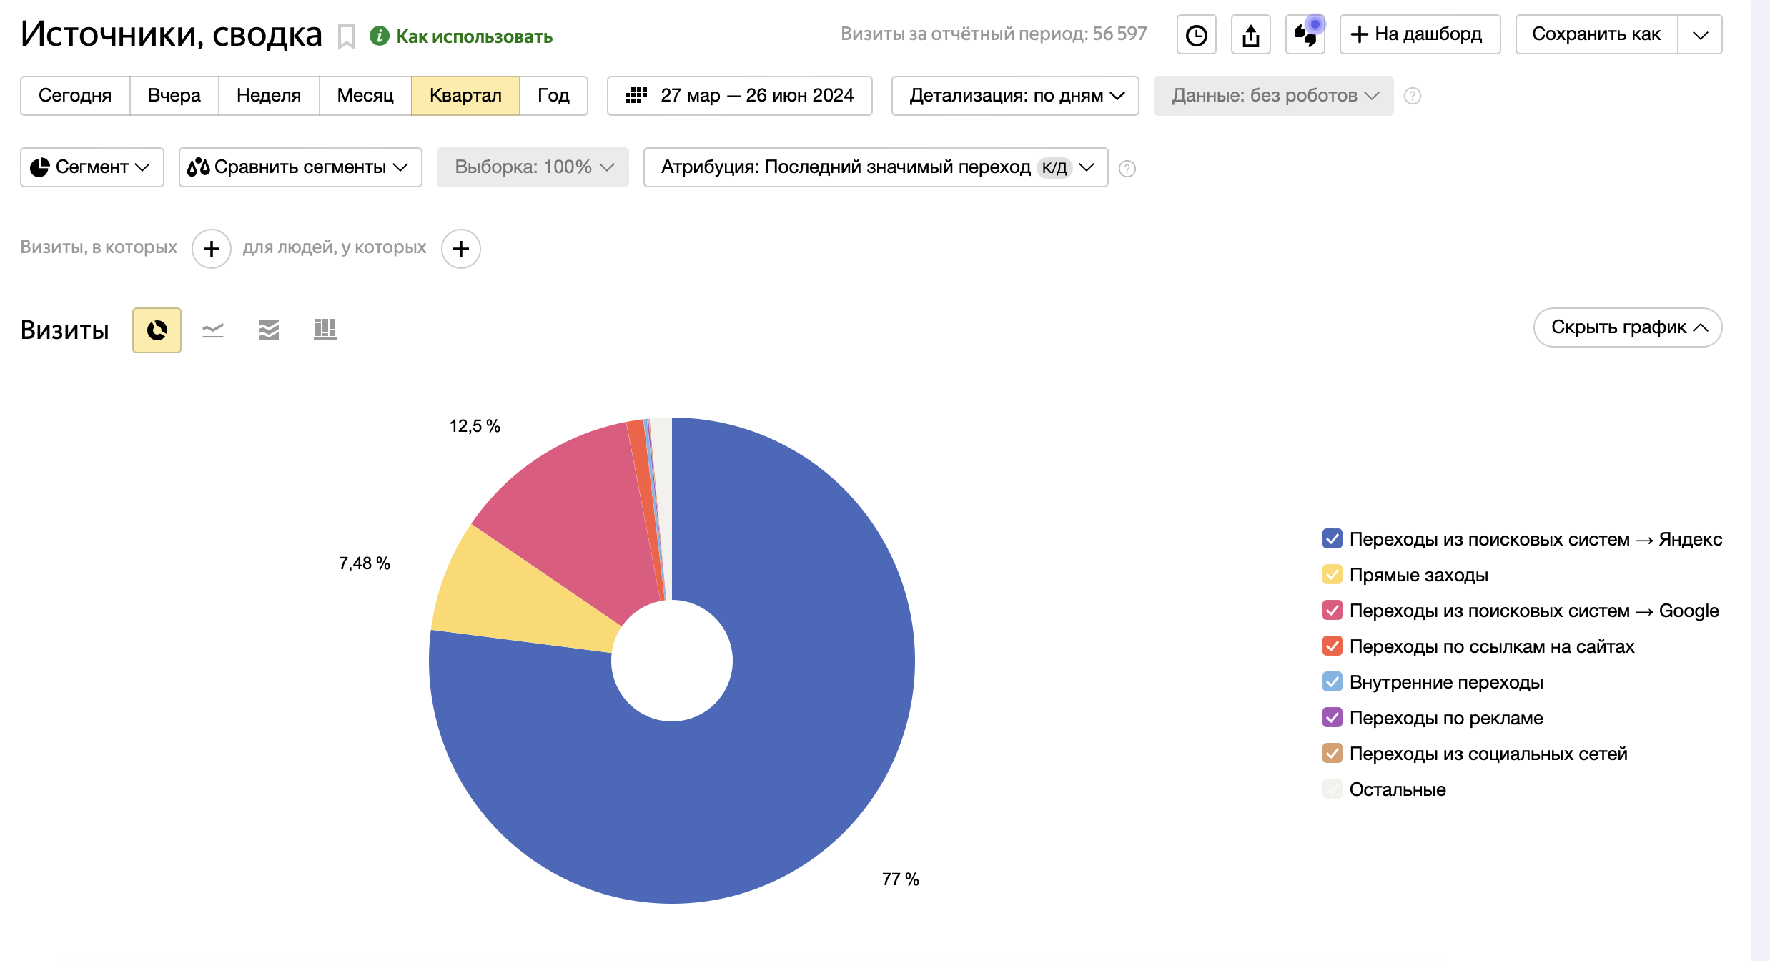
Task: Select the Сегодня period tab
Action: [x=75, y=96]
